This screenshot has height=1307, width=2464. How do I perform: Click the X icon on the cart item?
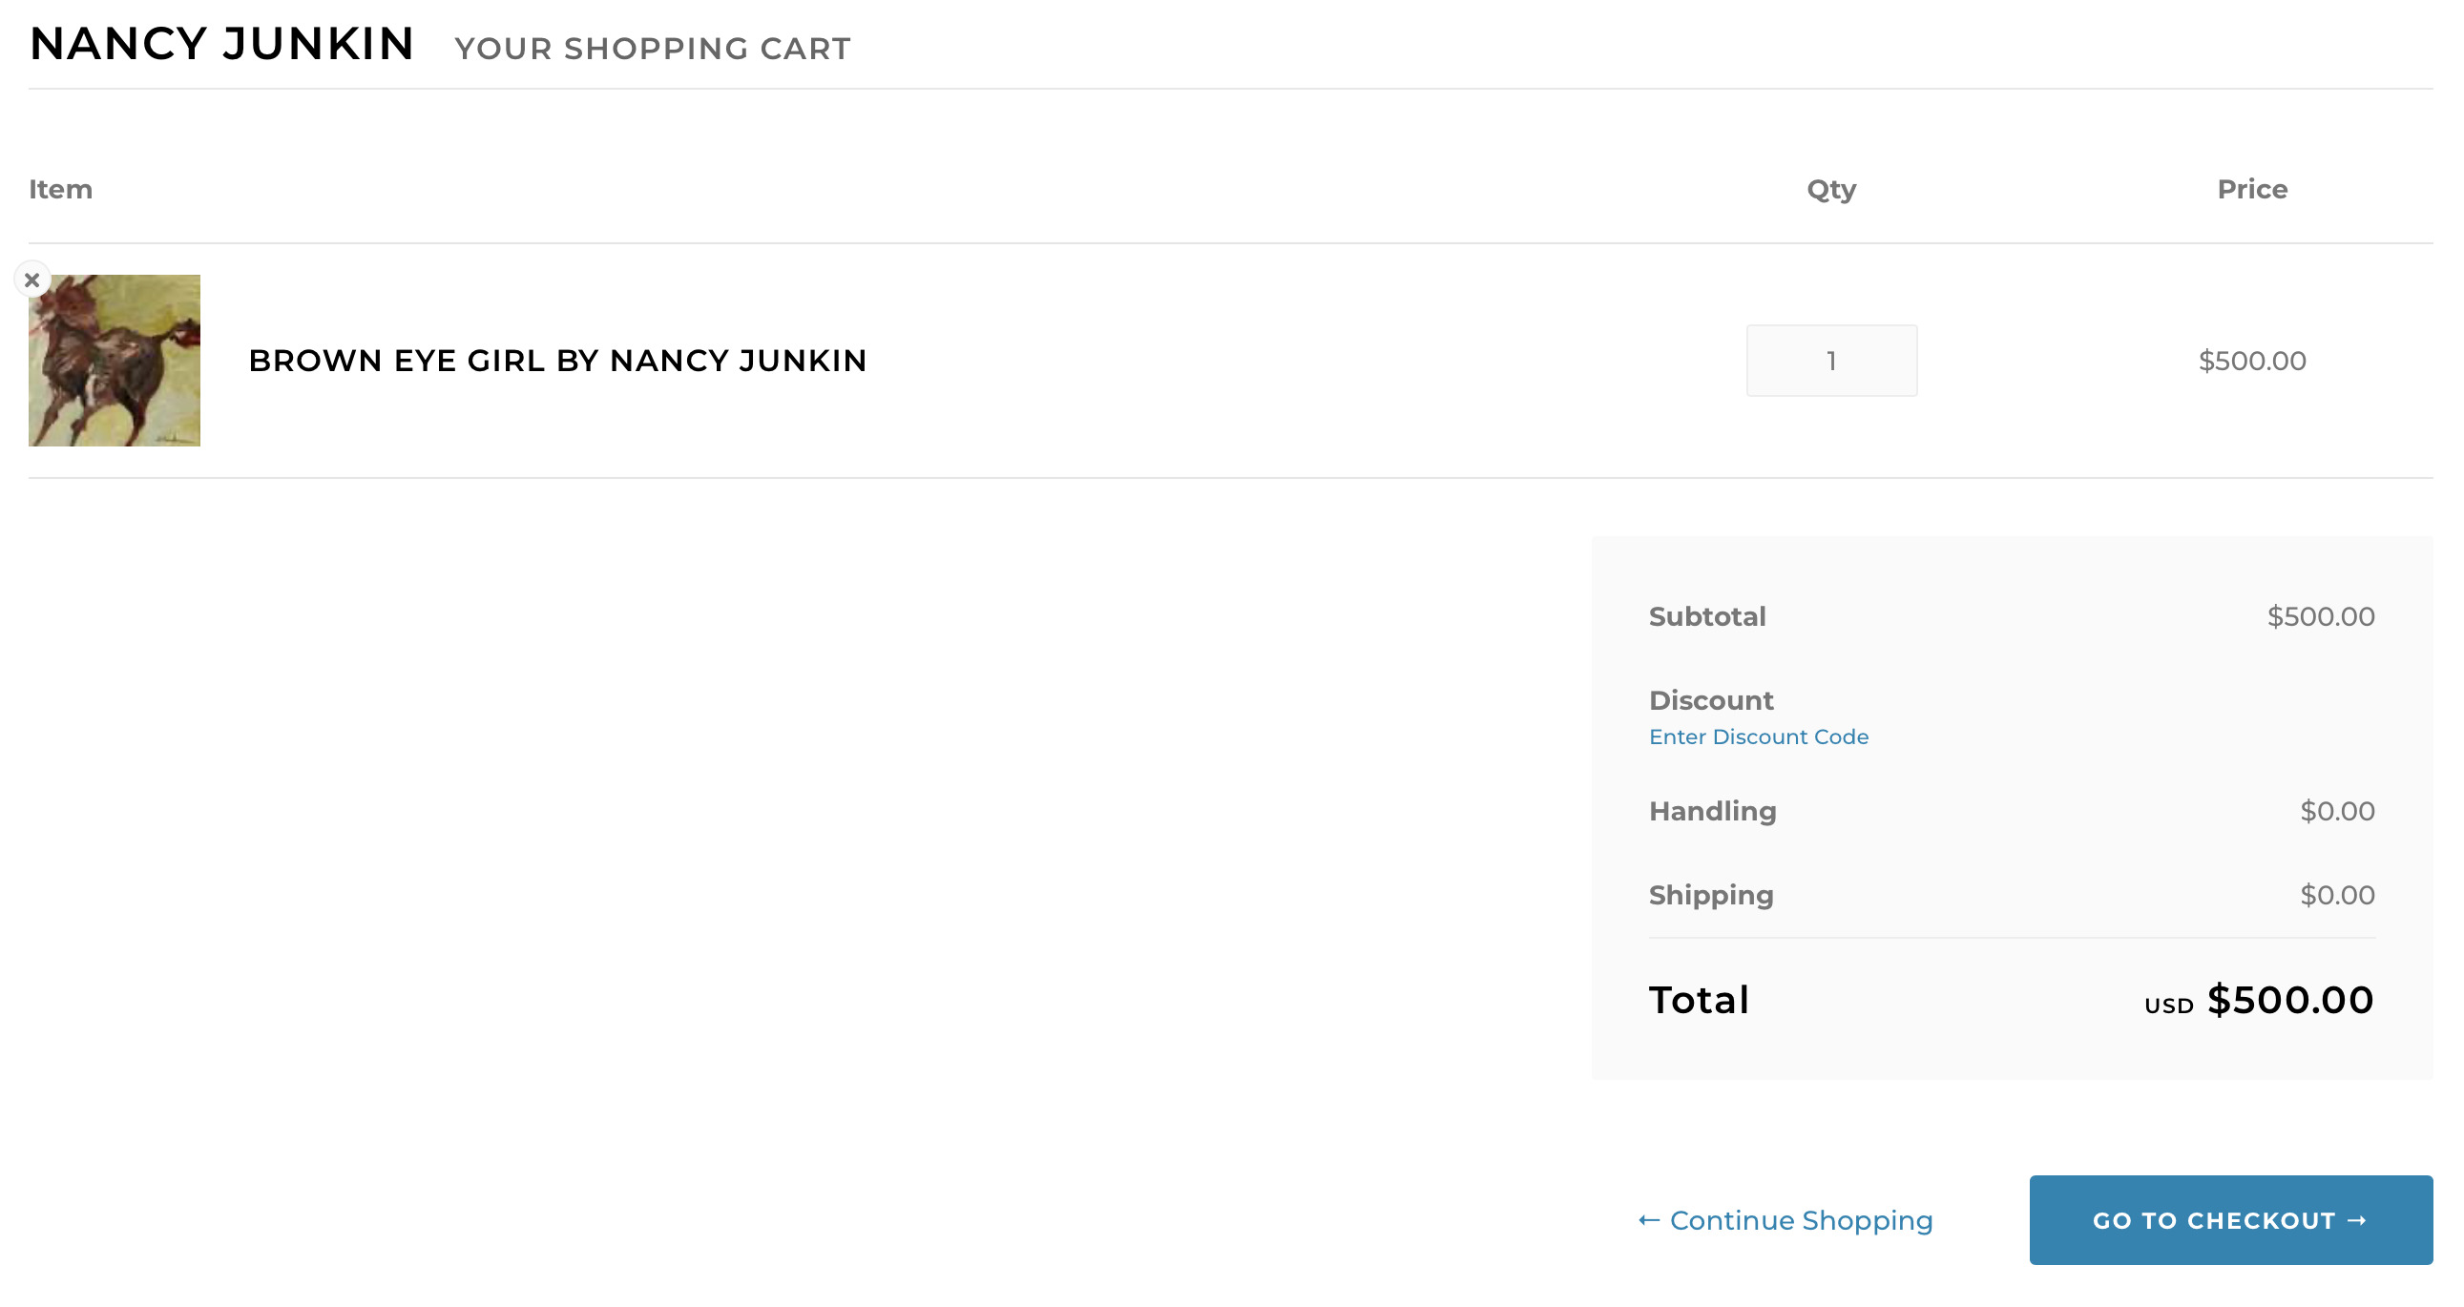pos(31,280)
